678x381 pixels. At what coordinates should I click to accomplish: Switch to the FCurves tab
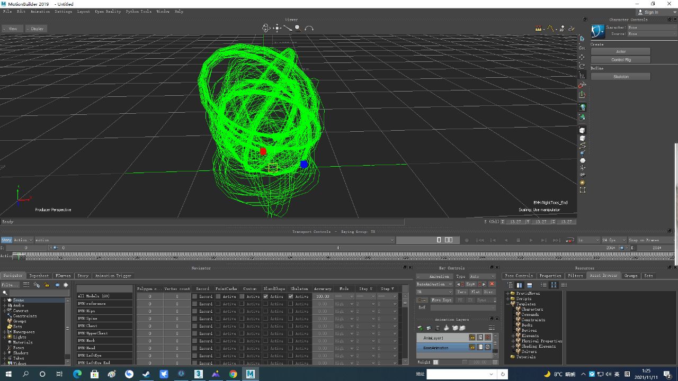click(x=63, y=276)
